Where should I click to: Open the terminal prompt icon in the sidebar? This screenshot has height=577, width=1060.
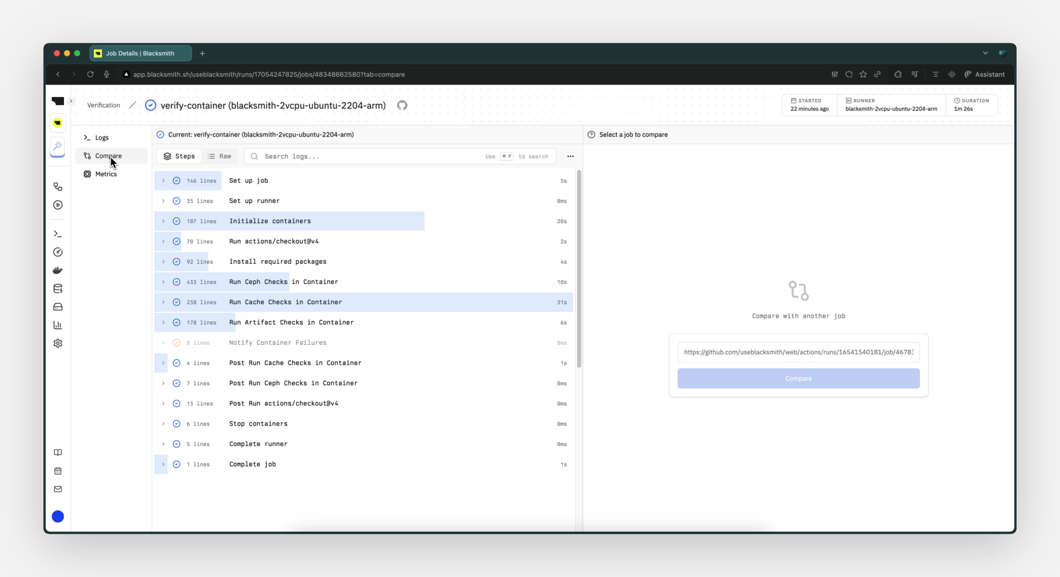click(58, 234)
